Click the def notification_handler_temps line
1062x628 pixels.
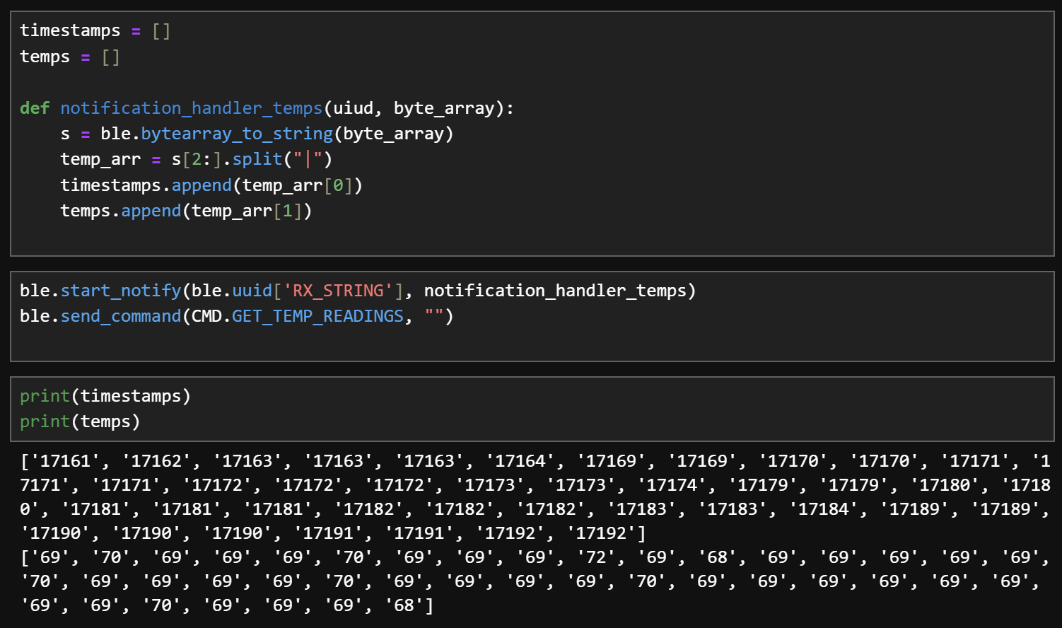click(267, 108)
